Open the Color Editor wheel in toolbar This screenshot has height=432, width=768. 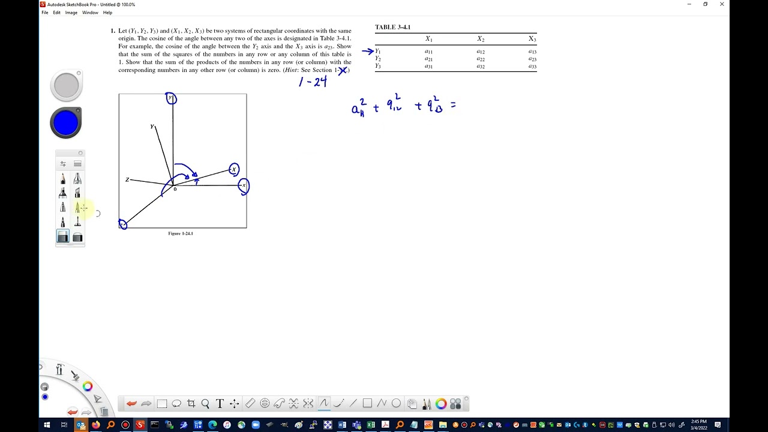point(441,404)
